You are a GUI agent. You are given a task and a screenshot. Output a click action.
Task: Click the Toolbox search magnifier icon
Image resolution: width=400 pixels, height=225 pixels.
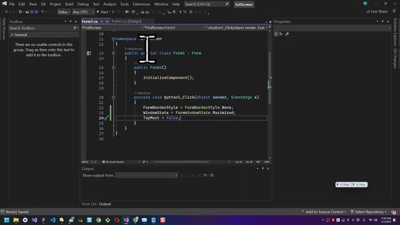(x=75, y=27)
